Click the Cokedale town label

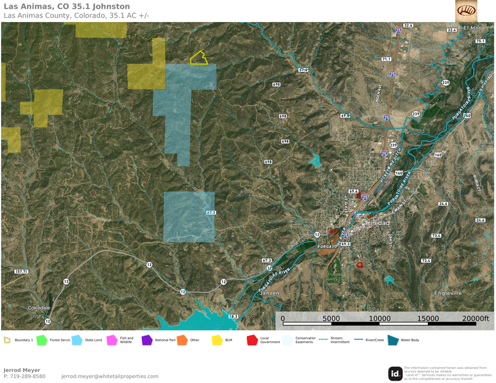(x=39, y=308)
